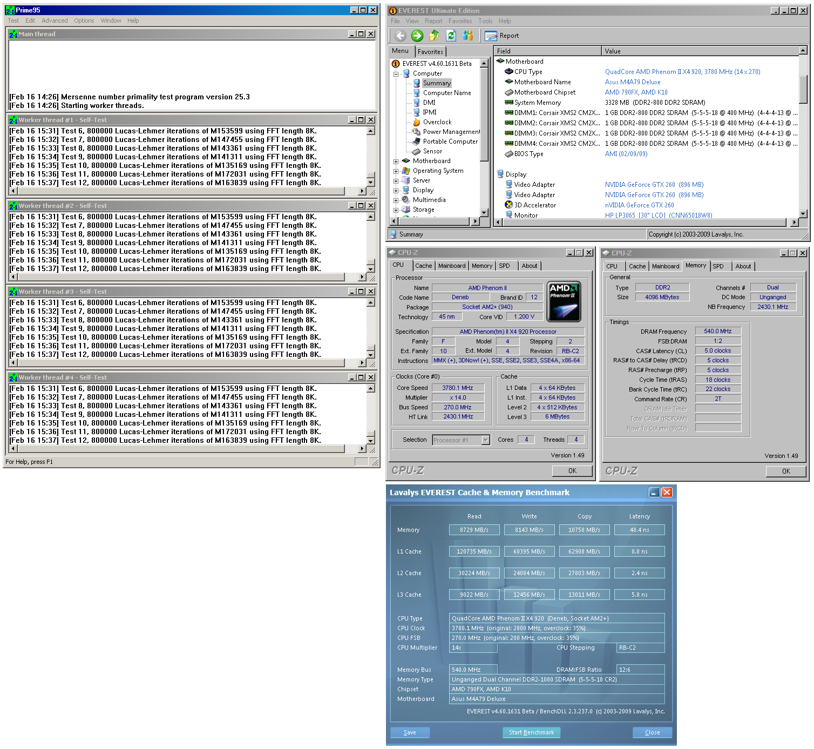814x749 pixels.
Task: Open Prime95 Options menu
Action: (84, 21)
